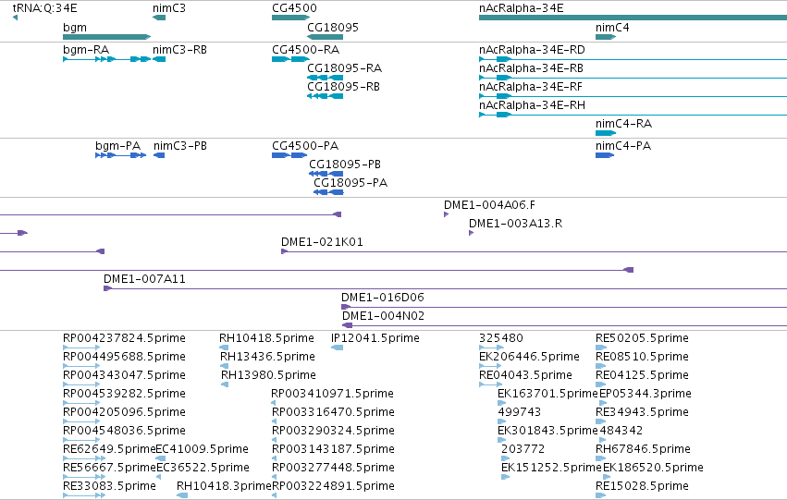Click the RP004237824.5prime EST
This screenshot has width=787, height=500.
tap(81, 347)
